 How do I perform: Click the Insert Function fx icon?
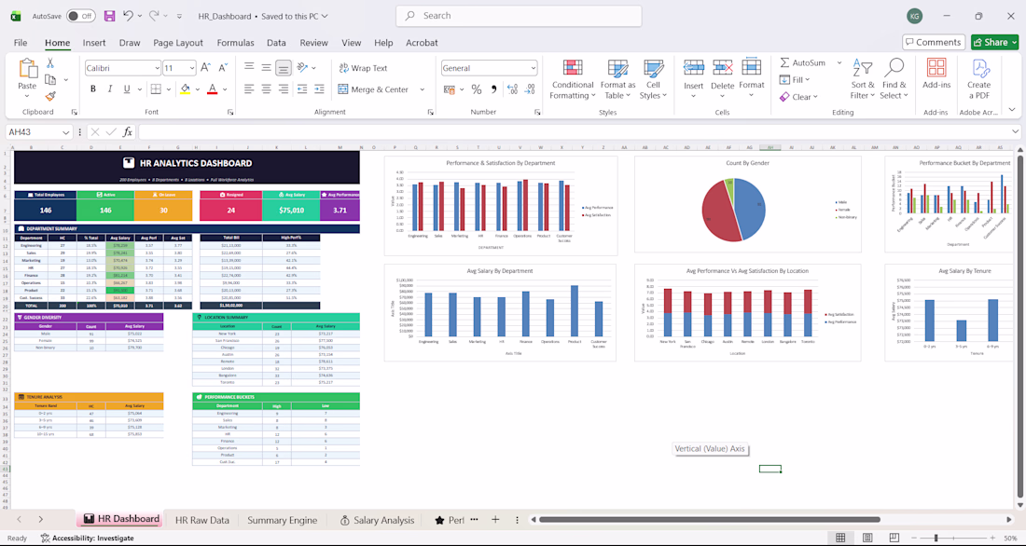pyautogui.click(x=128, y=132)
